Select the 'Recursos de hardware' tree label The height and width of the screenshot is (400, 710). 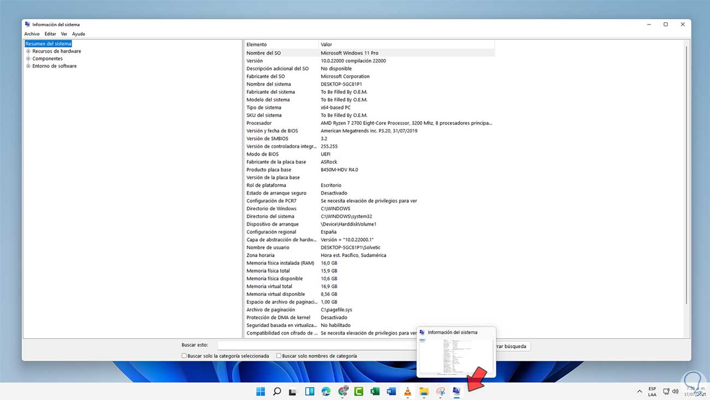pos(57,51)
